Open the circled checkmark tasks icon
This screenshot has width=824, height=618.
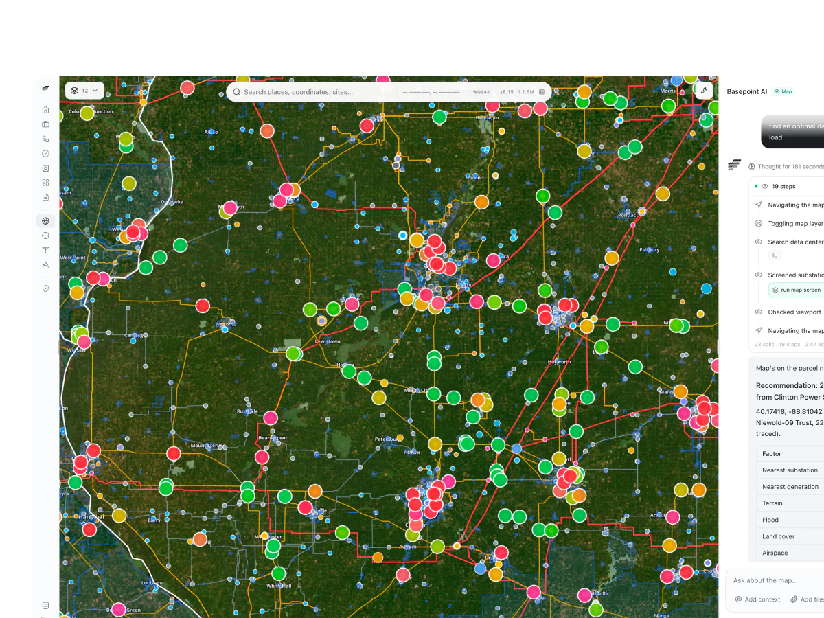pos(45,153)
